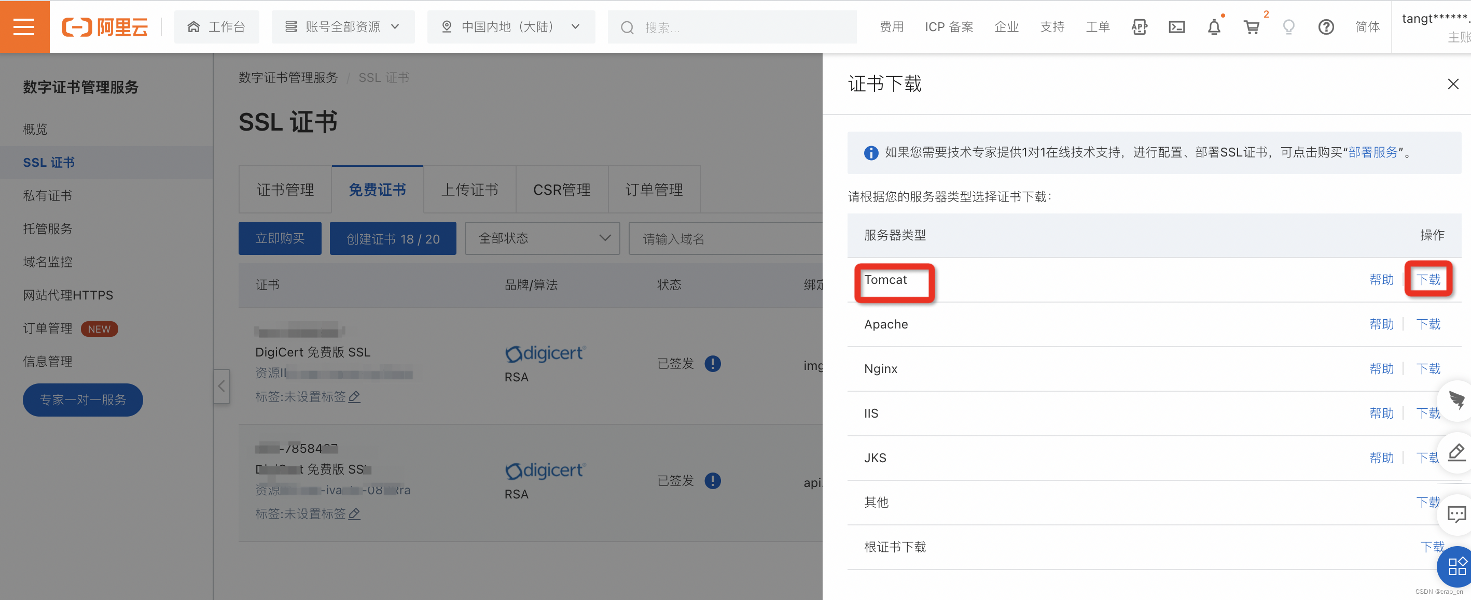Open the hamburger main menu
Viewport: 1471px width, 600px height.
pos(24,27)
